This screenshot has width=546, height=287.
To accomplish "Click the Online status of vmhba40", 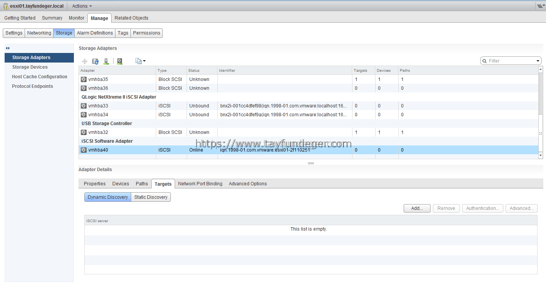I will [196, 150].
